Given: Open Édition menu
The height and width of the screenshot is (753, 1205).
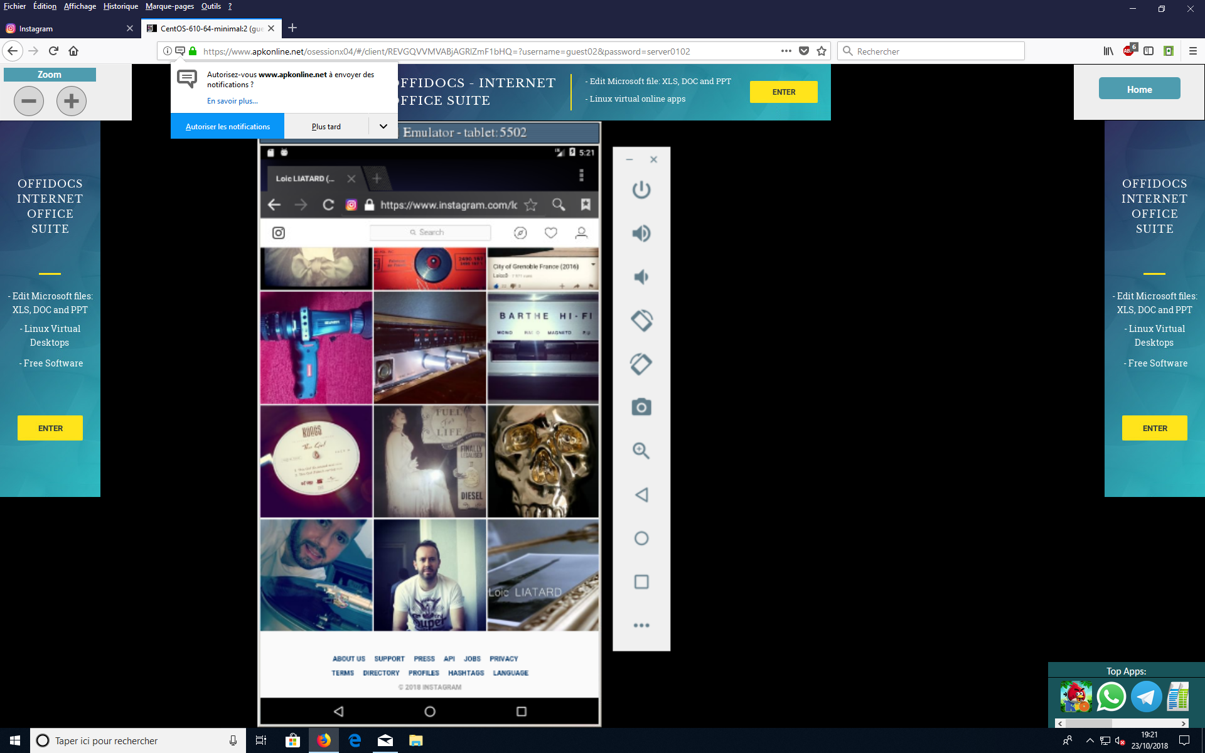Looking at the screenshot, I should (x=45, y=6).
